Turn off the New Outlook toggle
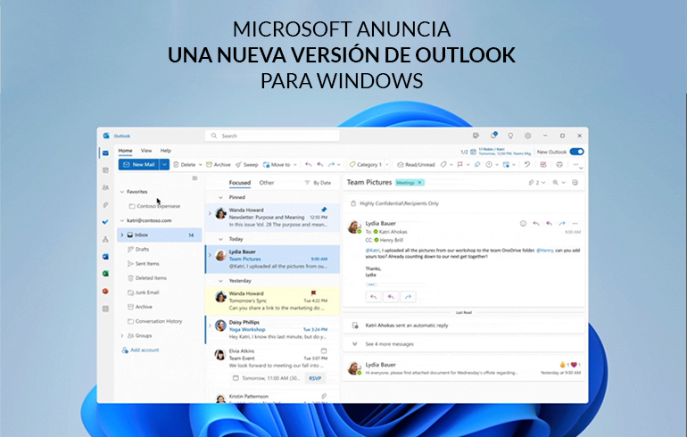Image resolution: width=687 pixels, height=437 pixels. (576, 152)
